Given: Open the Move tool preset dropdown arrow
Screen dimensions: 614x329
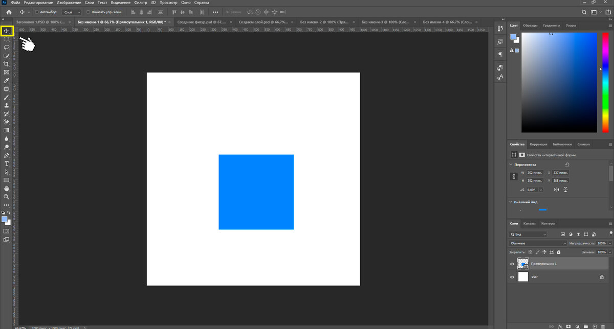Looking at the screenshot, I should (x=29, y=12).
